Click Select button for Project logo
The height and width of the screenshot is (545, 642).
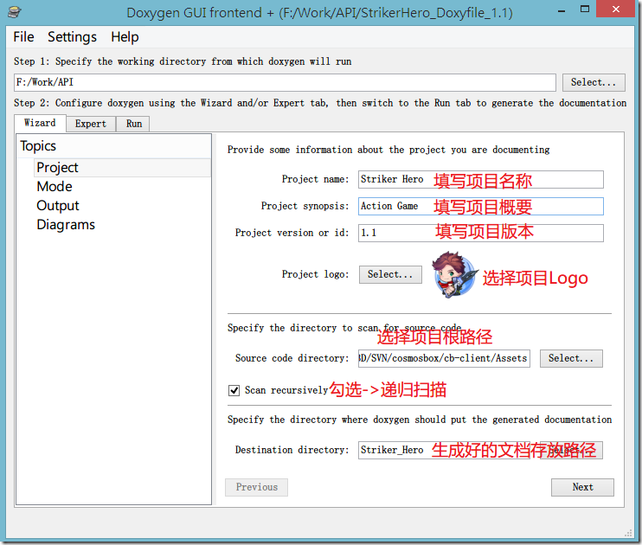coord(390,274)
